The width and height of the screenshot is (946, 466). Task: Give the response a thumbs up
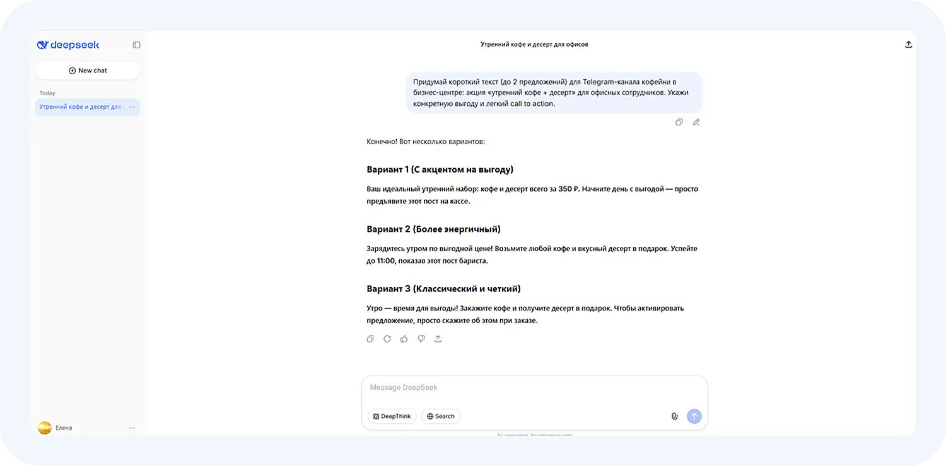tap(404, 339)
